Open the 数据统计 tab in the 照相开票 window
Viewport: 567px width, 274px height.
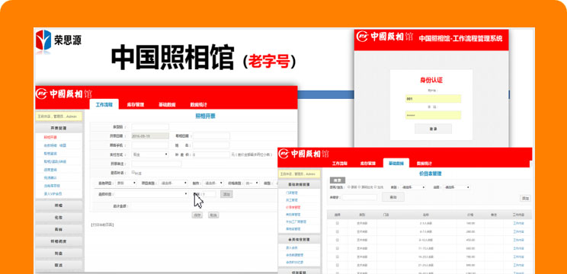tap(198, 105)
